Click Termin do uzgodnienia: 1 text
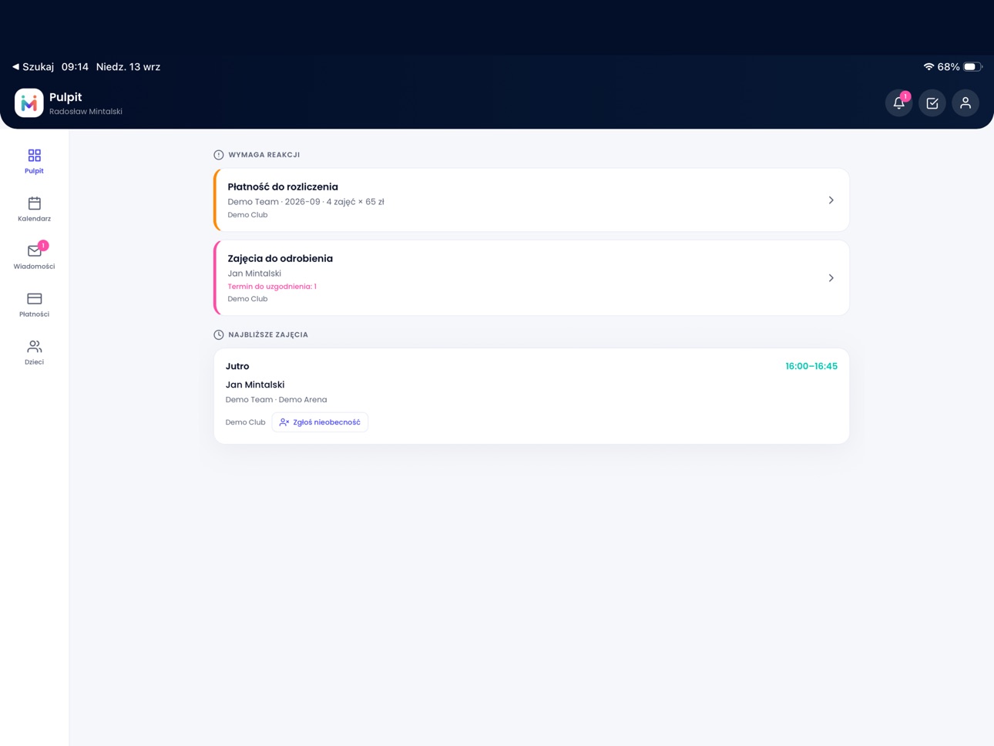This screenshot has height=746, width=994. (272, 287)
